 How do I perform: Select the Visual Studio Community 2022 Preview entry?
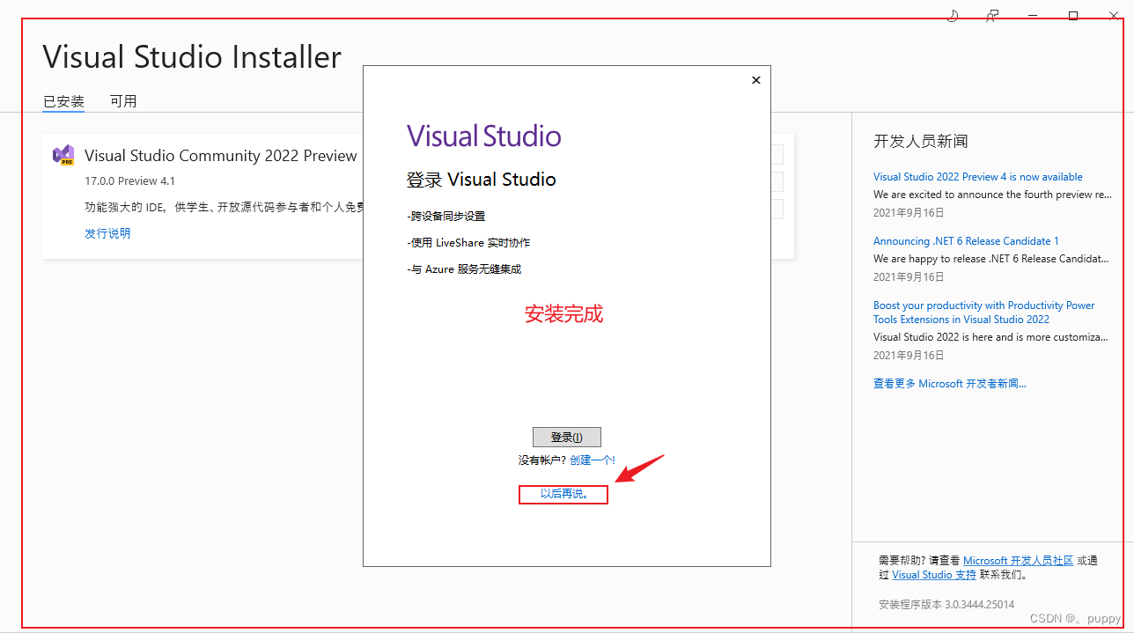coord(220,155)
